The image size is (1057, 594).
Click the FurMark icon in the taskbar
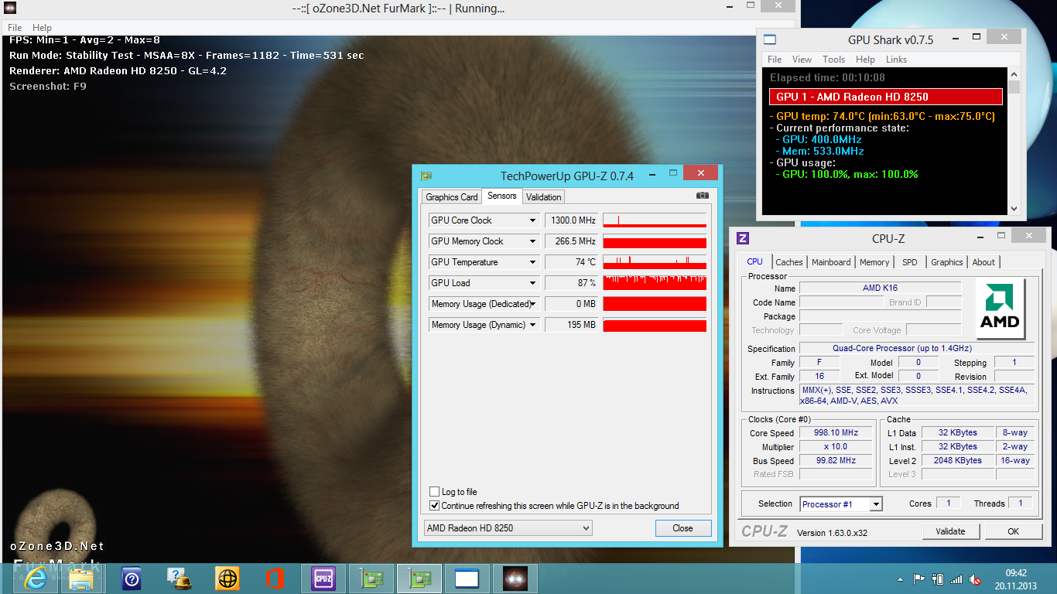tap(515, 579)
